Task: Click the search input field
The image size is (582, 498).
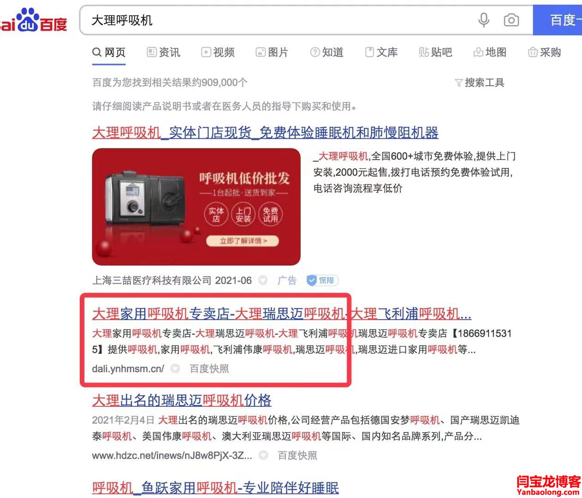Action: pyautogui.click(x=277, y=20)
